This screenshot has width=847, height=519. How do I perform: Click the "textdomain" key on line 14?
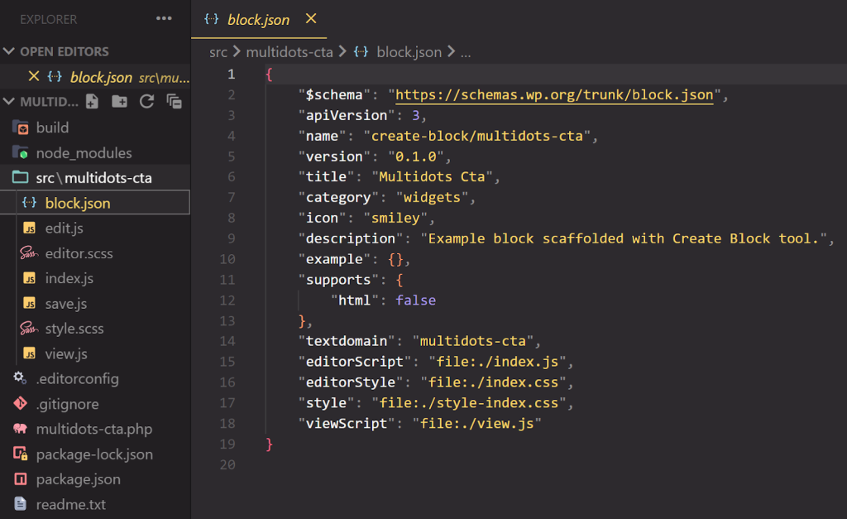click(347, 342)
